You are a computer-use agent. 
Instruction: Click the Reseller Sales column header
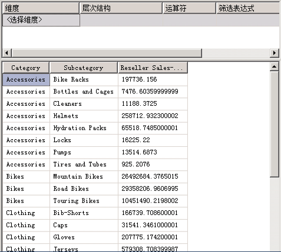153,68
